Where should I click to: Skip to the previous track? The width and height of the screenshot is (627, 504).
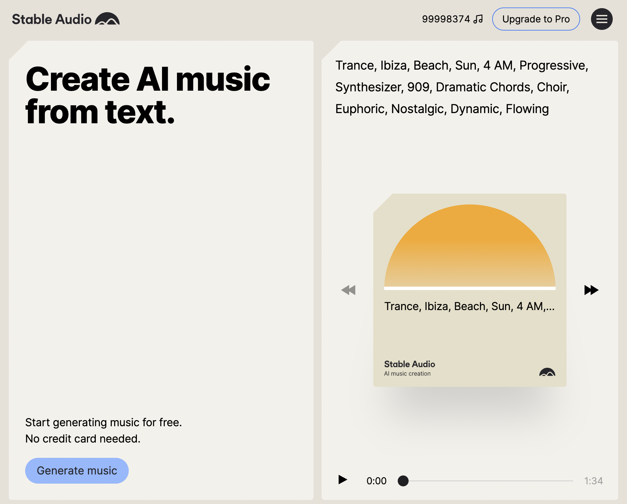pyautogui.click(x=348, y=290)
